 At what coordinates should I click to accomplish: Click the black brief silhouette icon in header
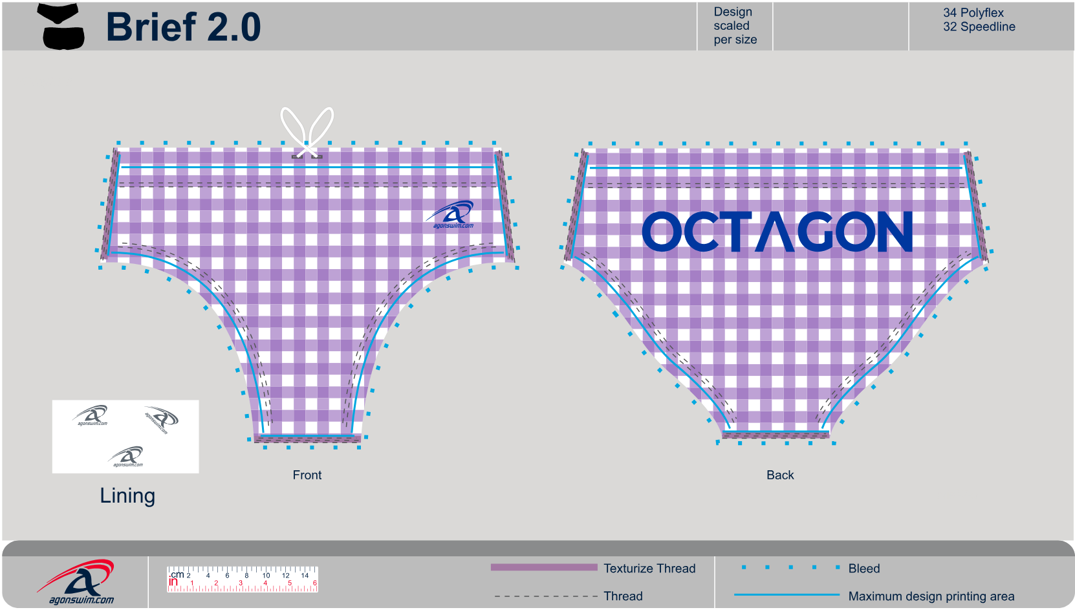pyautogui.click(x=62, y=26)
